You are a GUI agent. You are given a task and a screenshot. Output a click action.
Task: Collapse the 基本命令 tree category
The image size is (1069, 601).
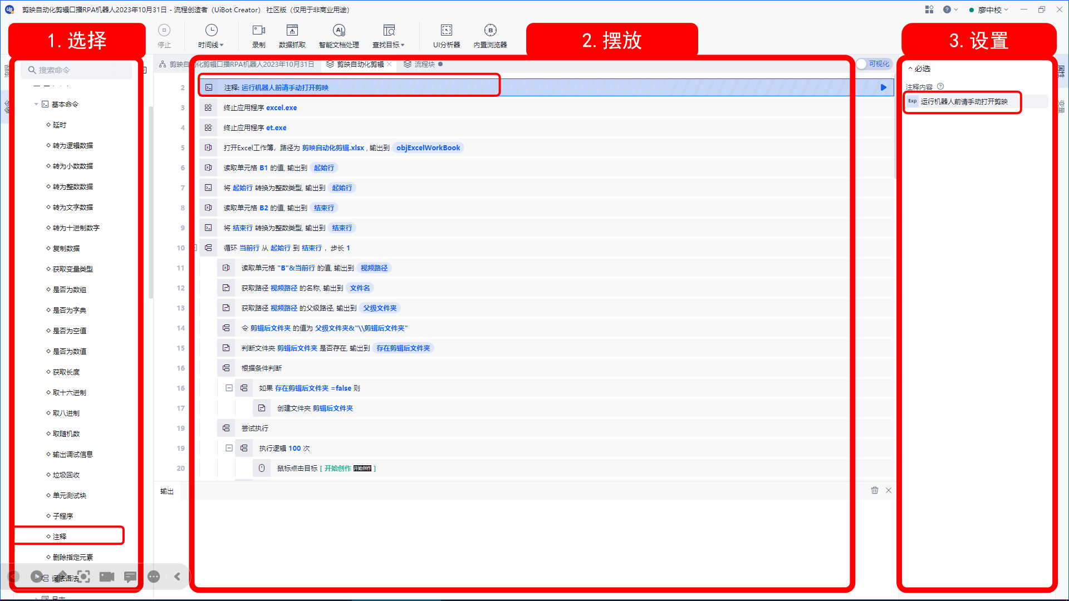click(36, 104)
